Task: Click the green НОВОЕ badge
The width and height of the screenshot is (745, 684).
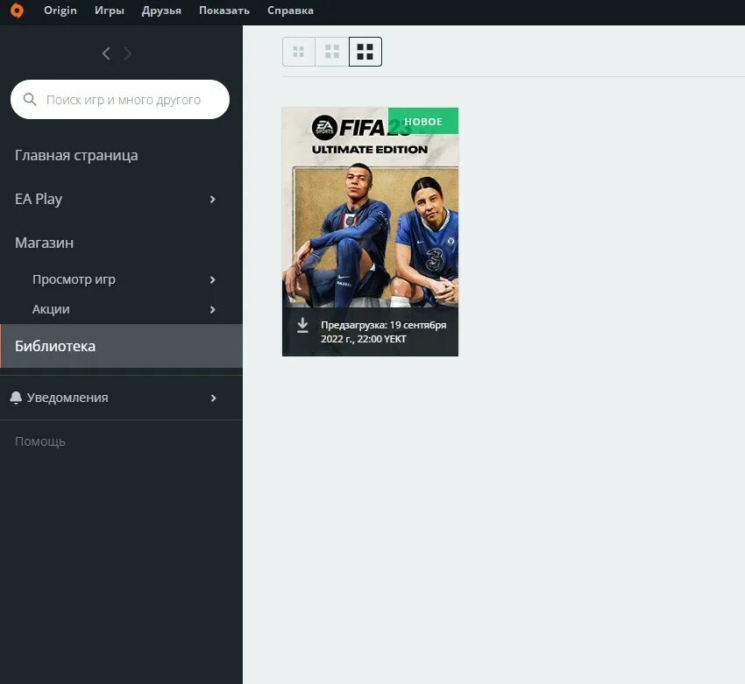Action: (423, 121)
